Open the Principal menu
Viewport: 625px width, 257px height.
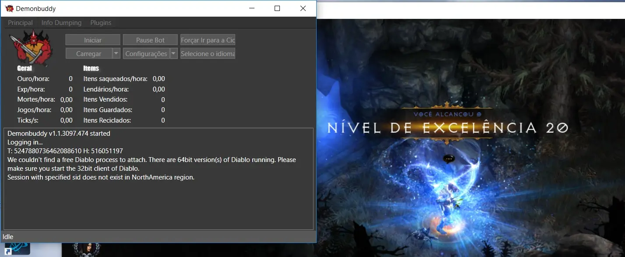20,23
